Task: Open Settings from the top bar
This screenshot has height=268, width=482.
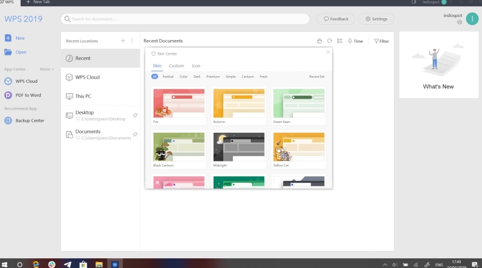Action: [x=376, y=19]
